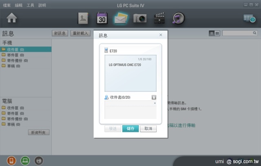Click the 取消 button in dialog

[148, 128]
